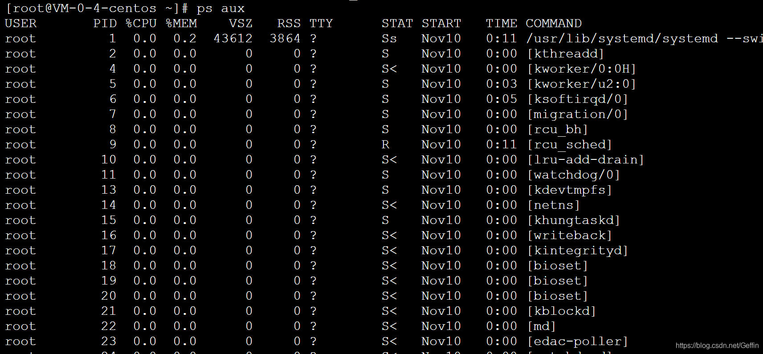763x354 pixels.
Task: Click the TIME 0:03 of kworker/u2:0
Action: pos(502,84)
